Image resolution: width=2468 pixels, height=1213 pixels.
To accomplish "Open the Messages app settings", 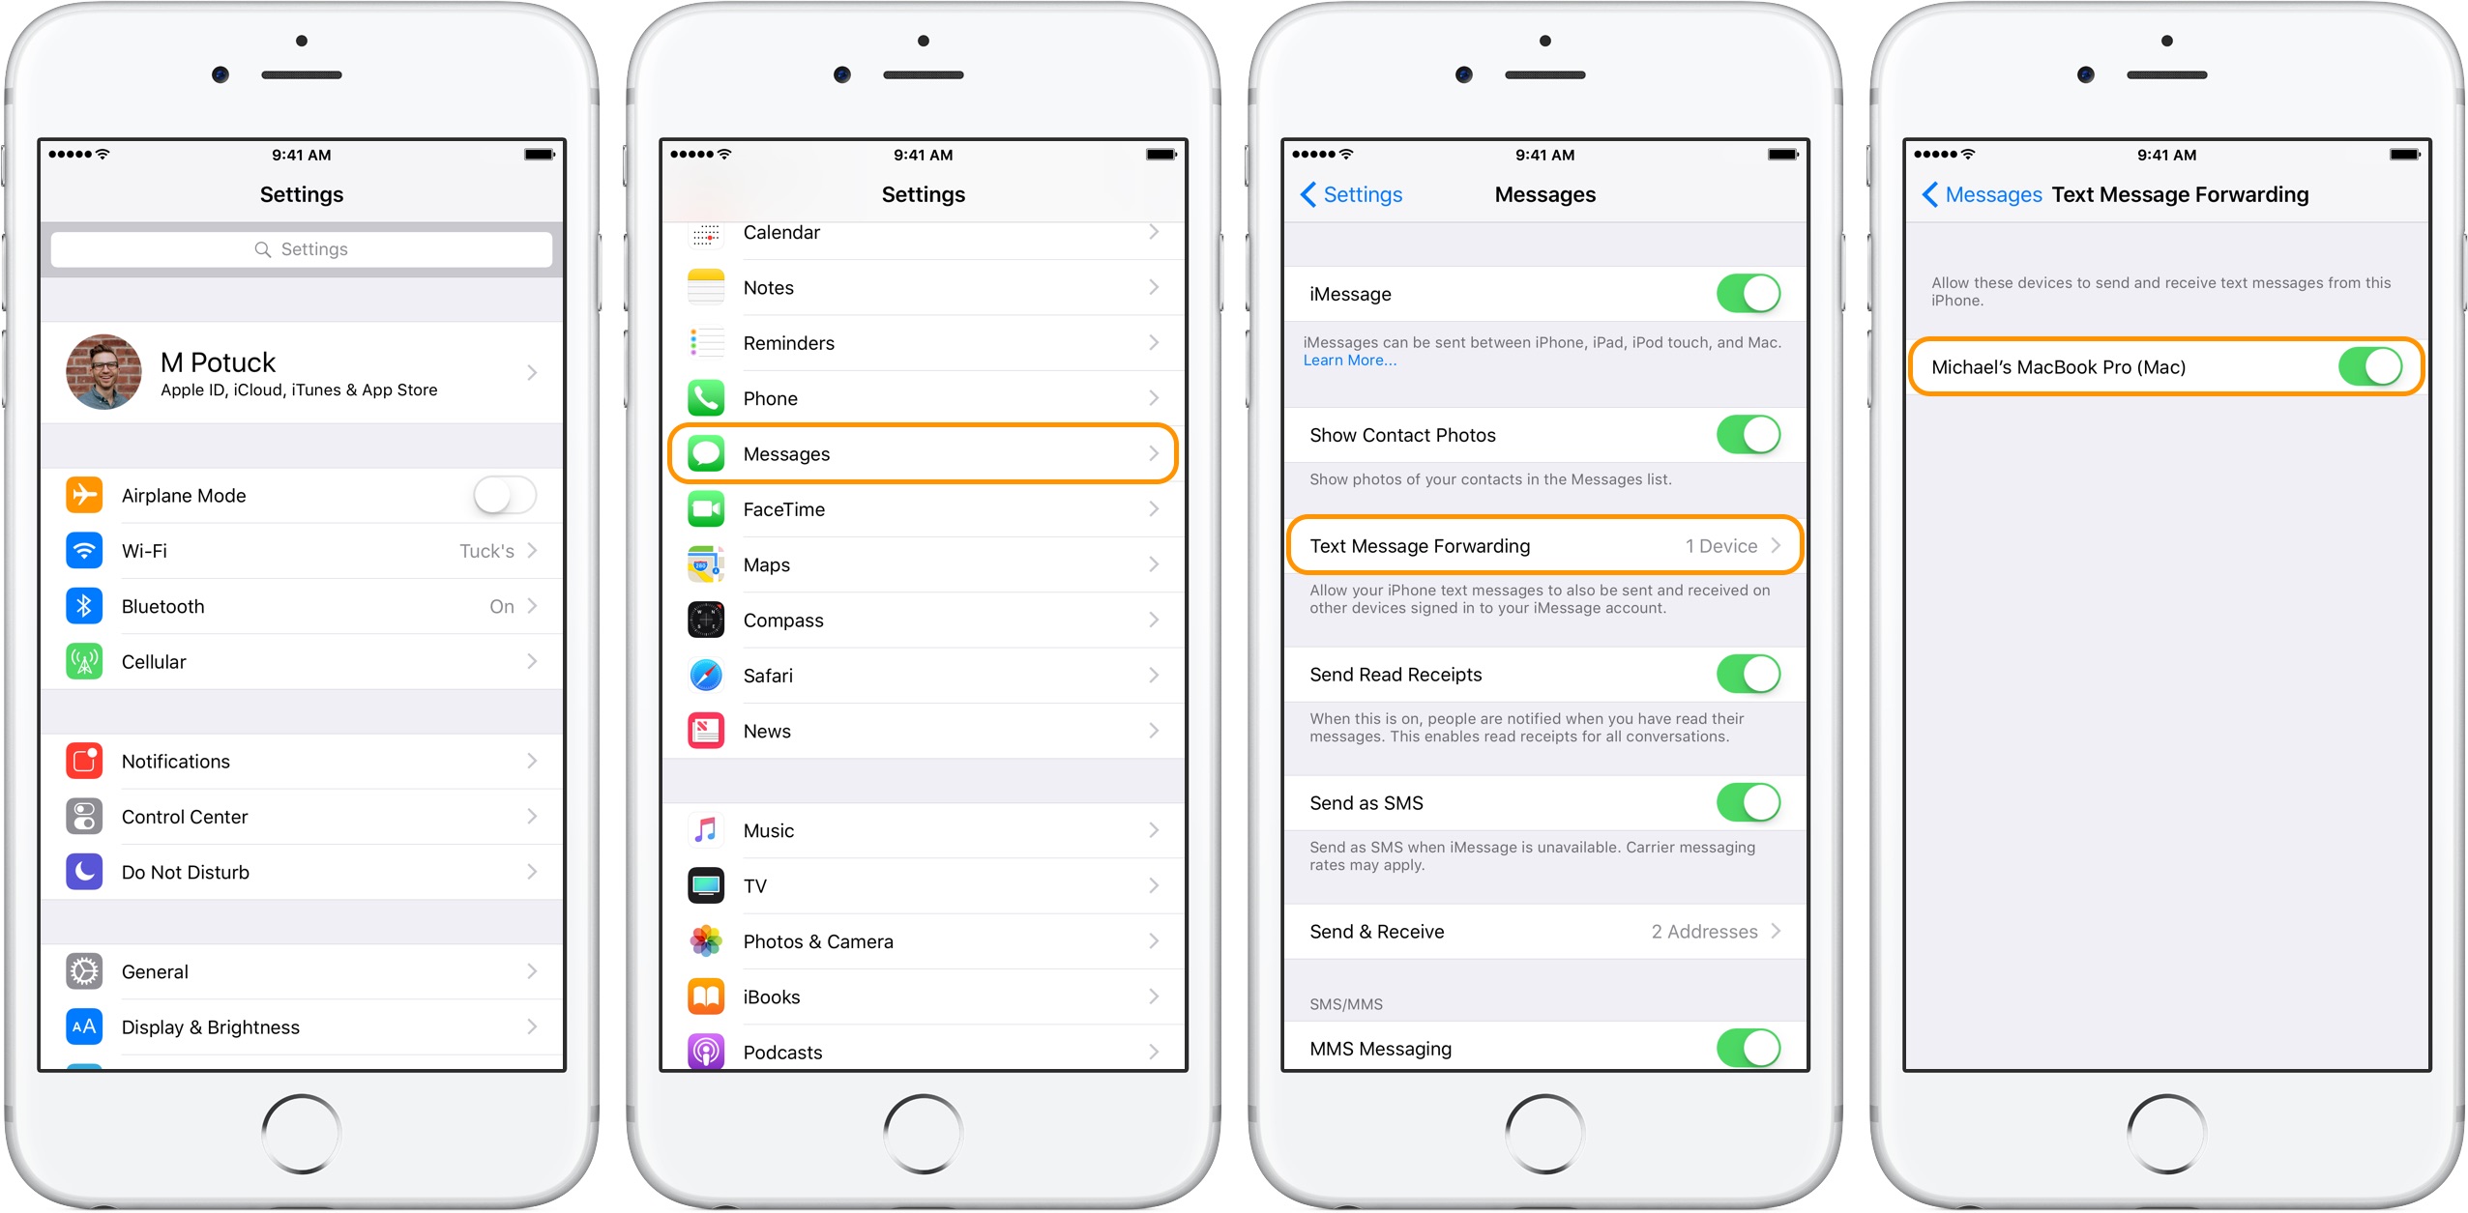I will point(927,454).
